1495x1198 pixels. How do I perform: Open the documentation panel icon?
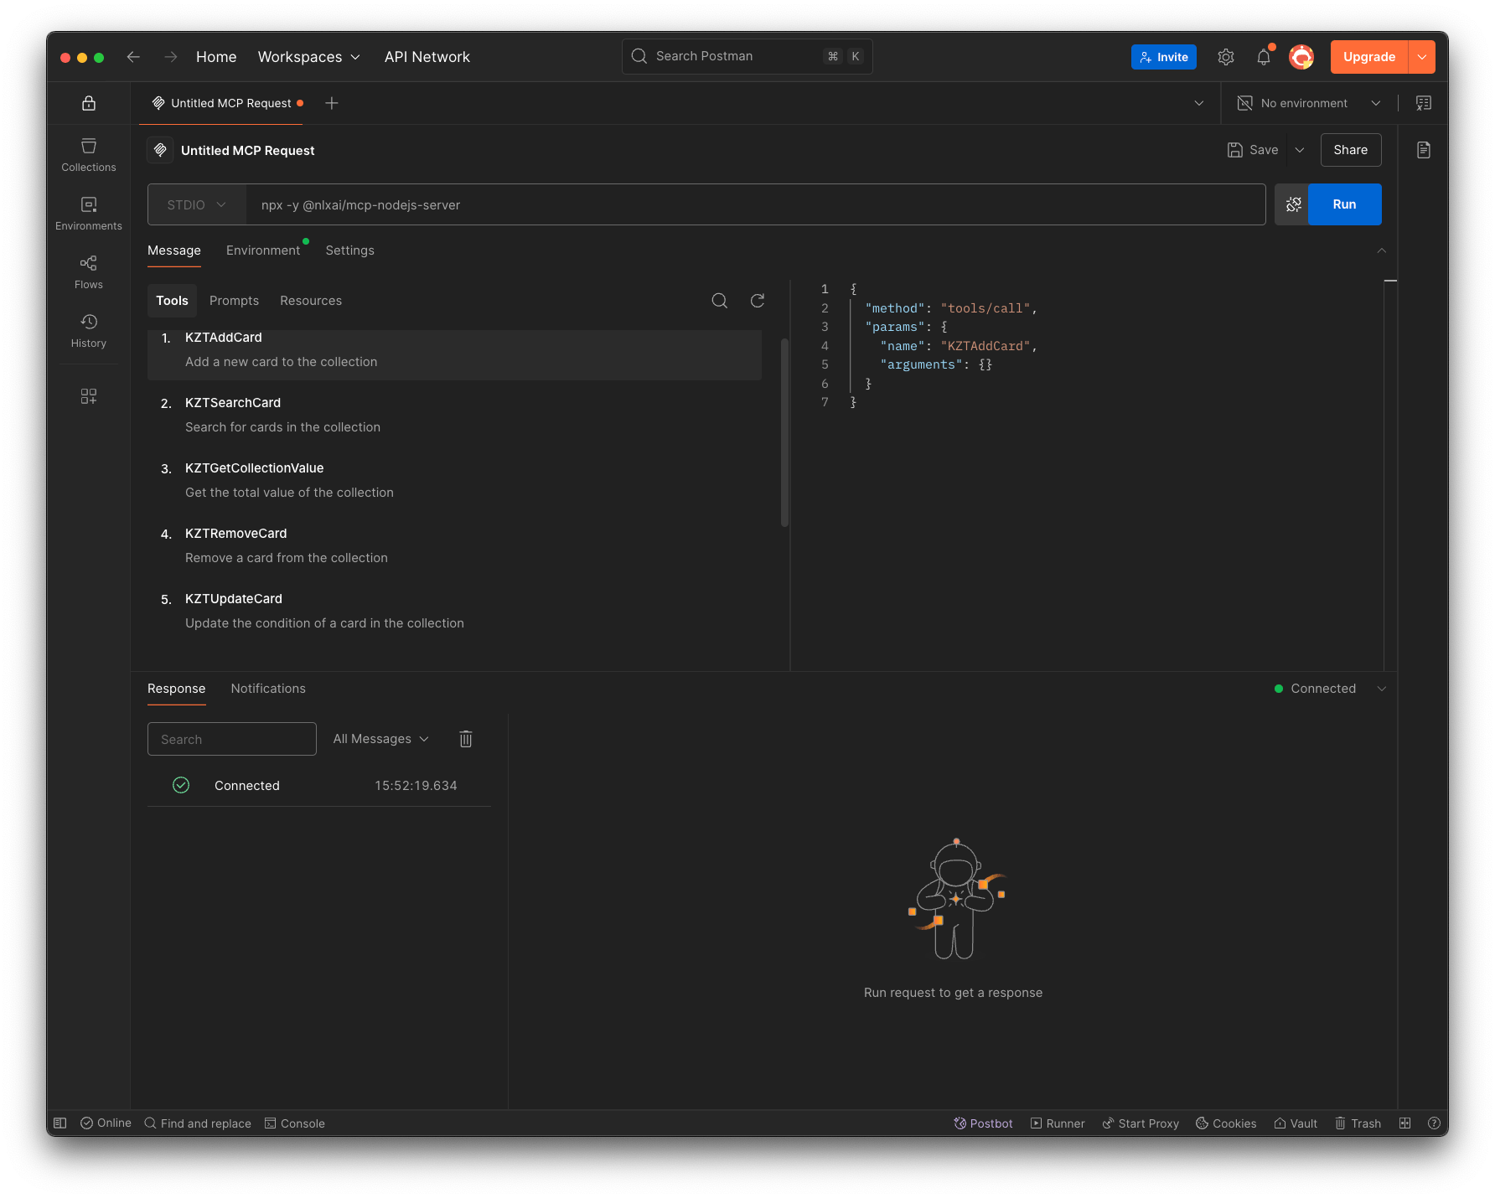tap(1424, 150)
